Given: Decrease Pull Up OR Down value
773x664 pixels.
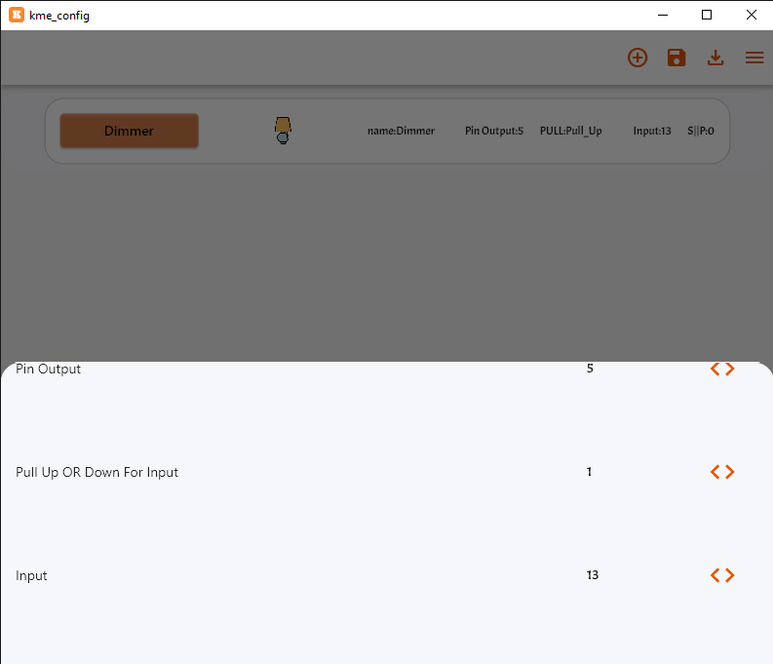Looking at the screenshot, I should coord(715,472).
